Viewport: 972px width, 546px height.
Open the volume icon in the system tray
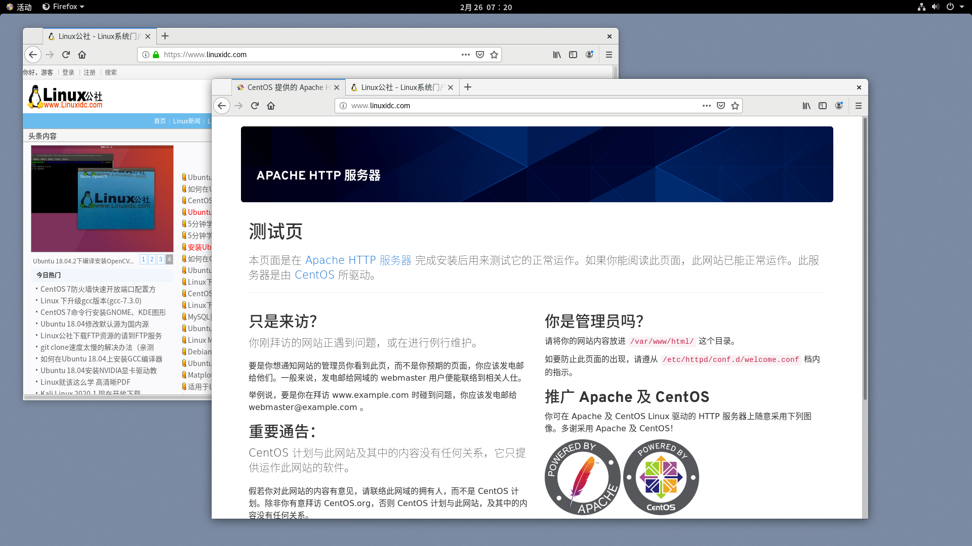[x=935, y=7]
